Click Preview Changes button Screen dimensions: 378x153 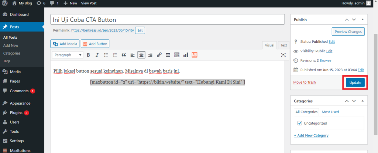pos(348,32)
